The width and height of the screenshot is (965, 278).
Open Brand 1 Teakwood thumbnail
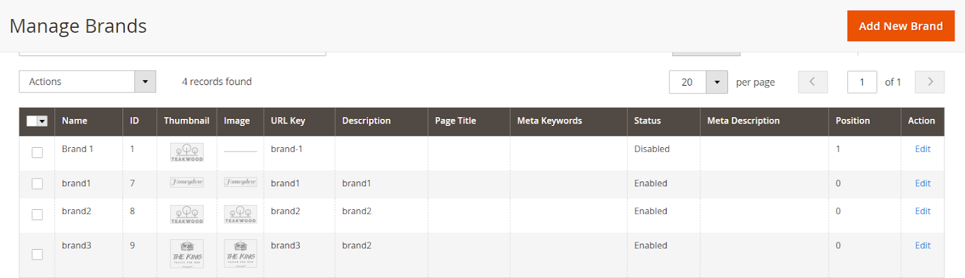187,152
